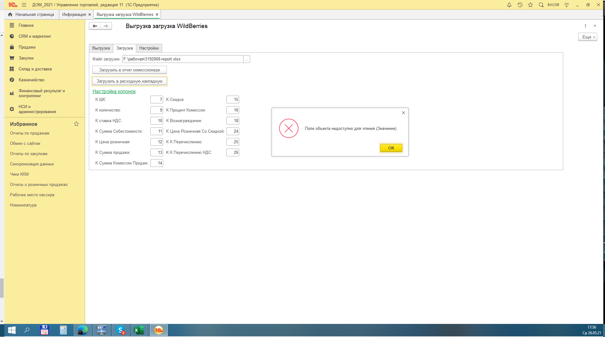This screenshot has width=605, height=337.
Task: Dismiss the error dialog with its X
Action: click(x=404, y=113)
